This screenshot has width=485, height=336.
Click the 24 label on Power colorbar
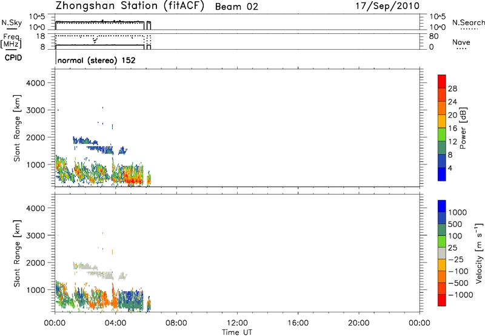pyautogui.click(x=452, y=102)
